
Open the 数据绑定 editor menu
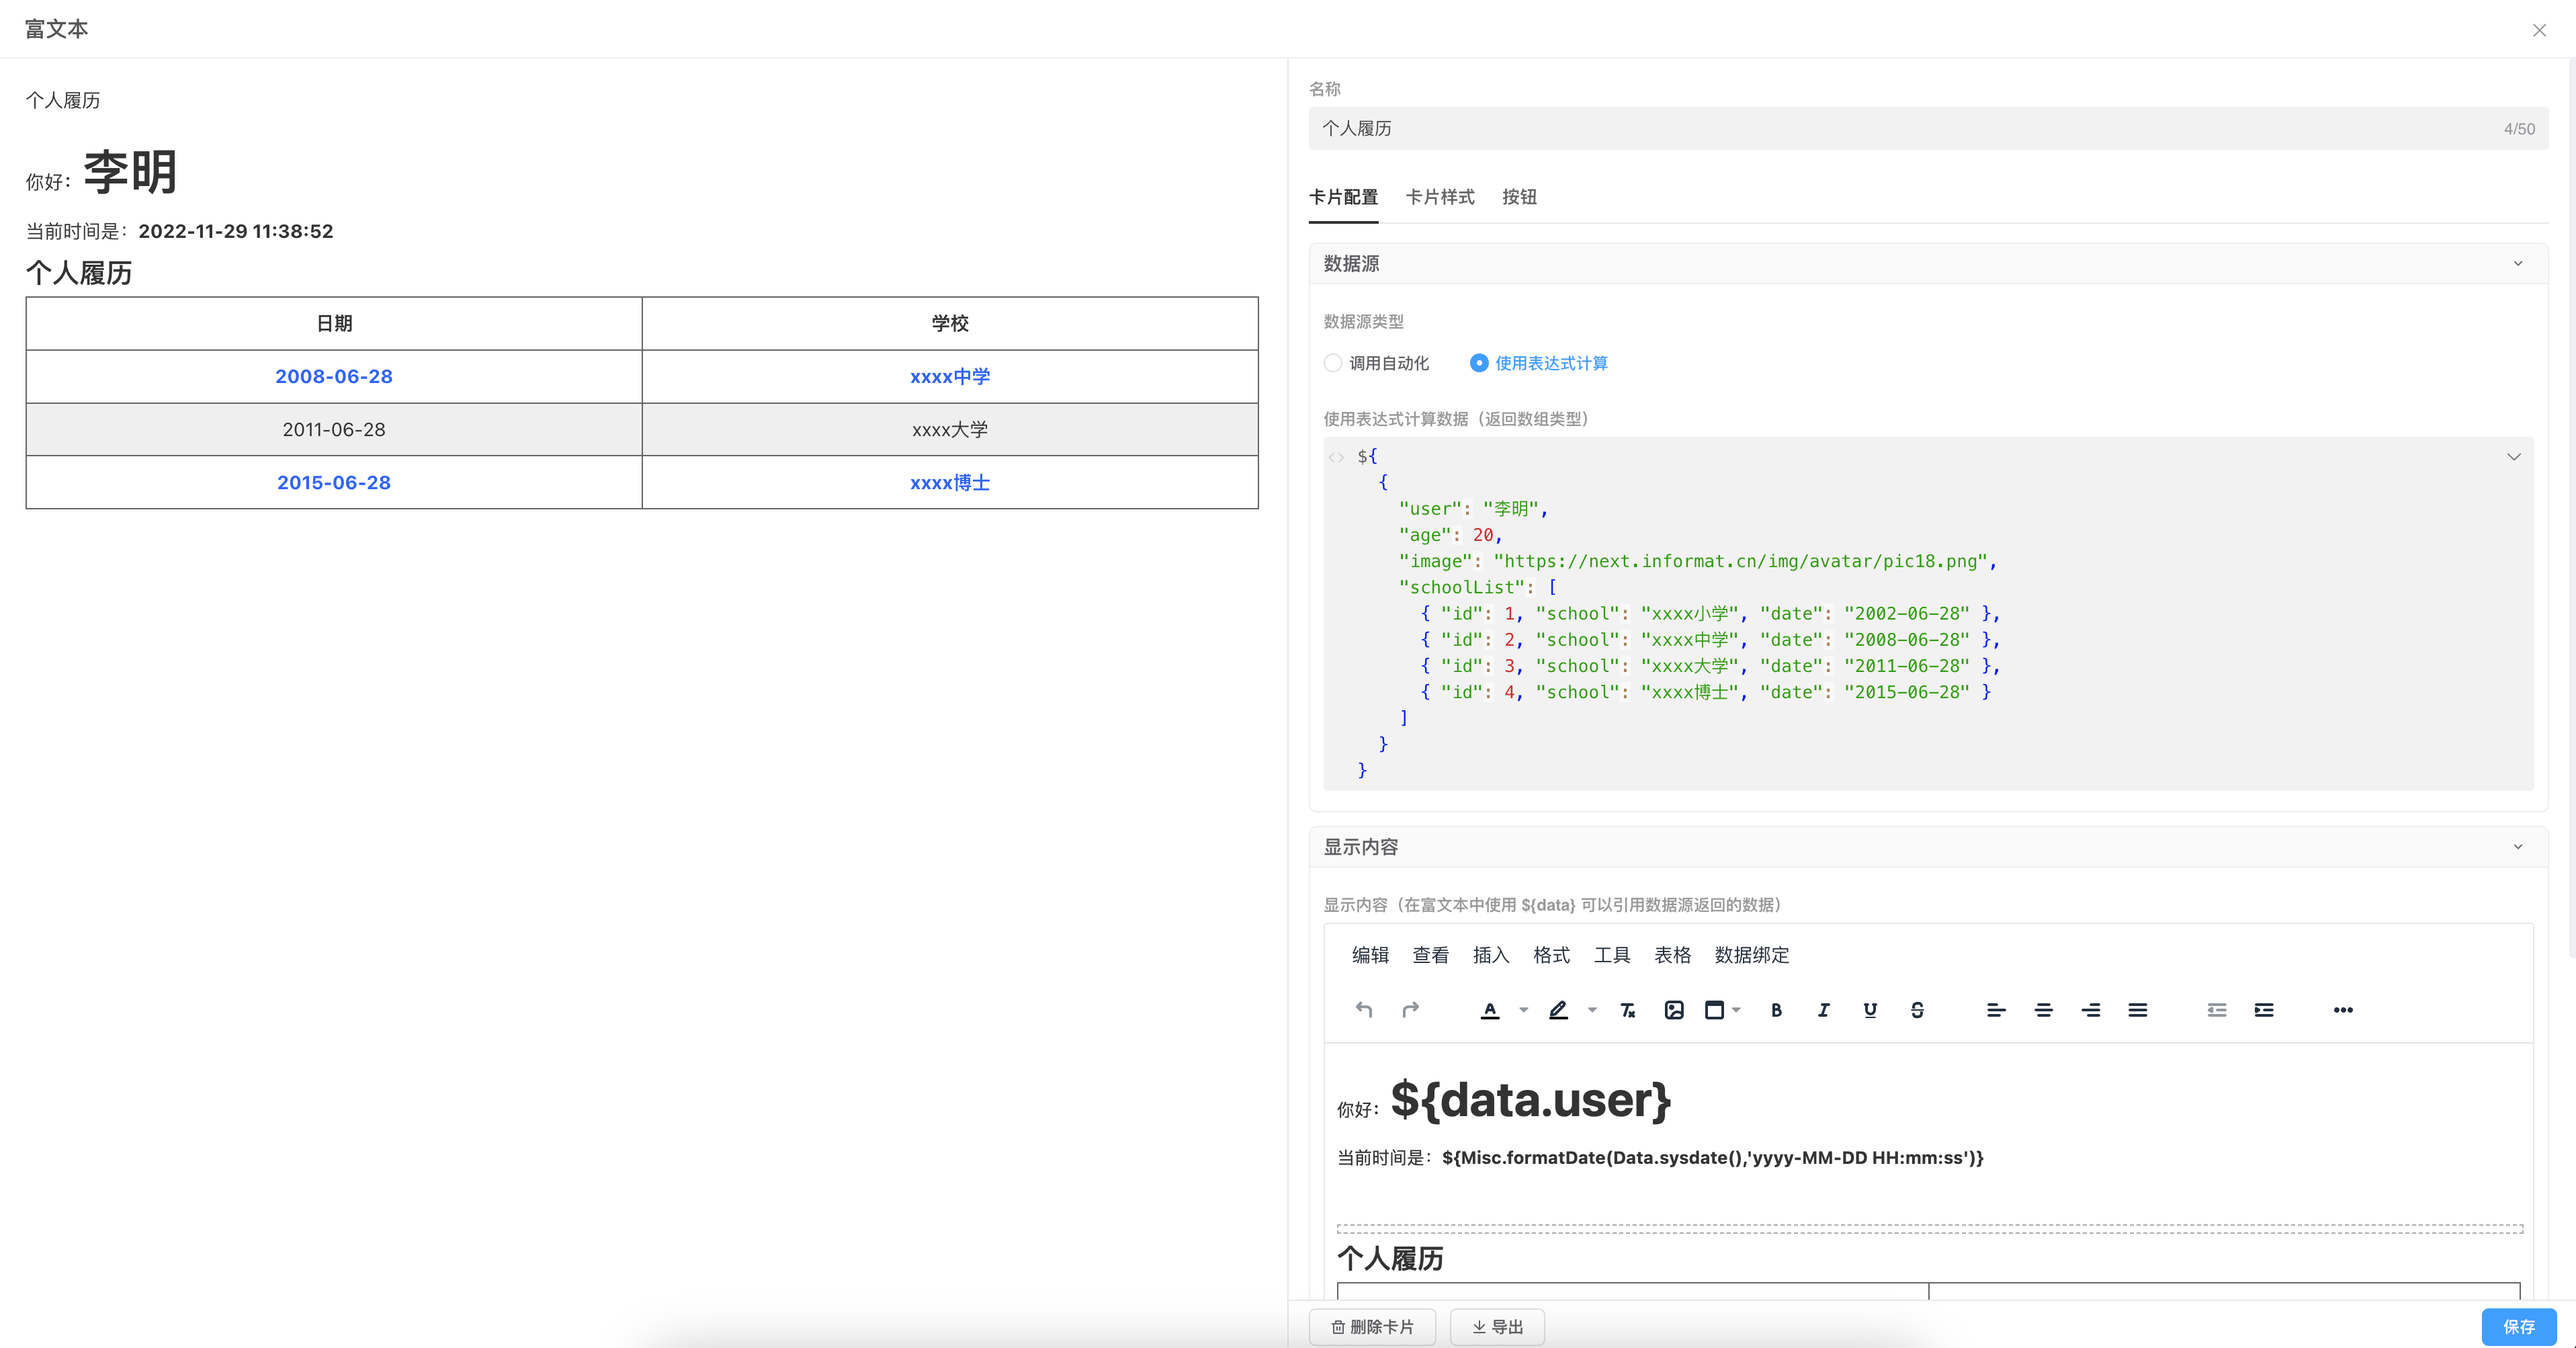coord(1751,955)
